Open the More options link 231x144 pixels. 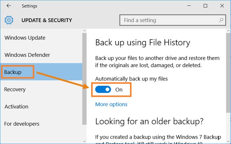coord(111,104)
